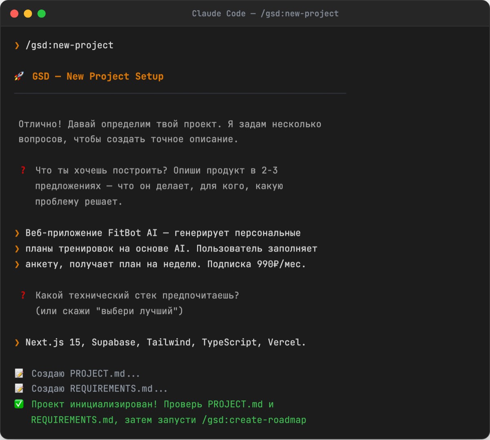The height and width of the screenshot is (440, 490).
Task: Click REQUIREMENTS.md in the final message
Action: pyautogui.click(x=69, y=420)
